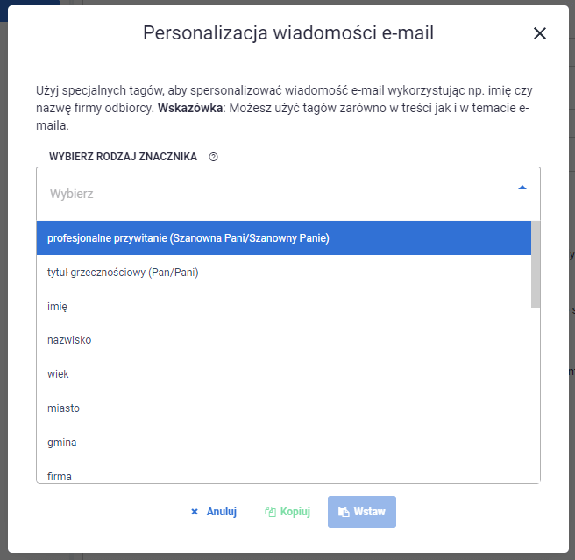Open help icon next to Wybierz rodzaj znacznika
Viewport: 575px width, 560px height.
213,157
